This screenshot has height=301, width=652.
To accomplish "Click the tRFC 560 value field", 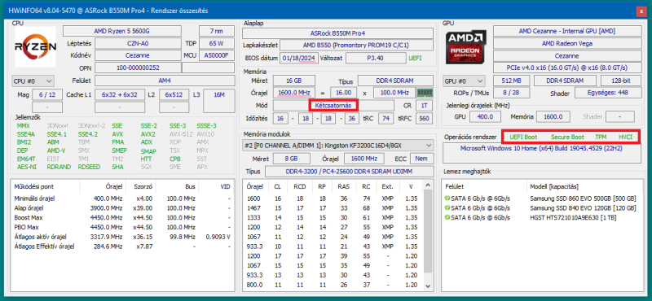I will pos(424,118).
